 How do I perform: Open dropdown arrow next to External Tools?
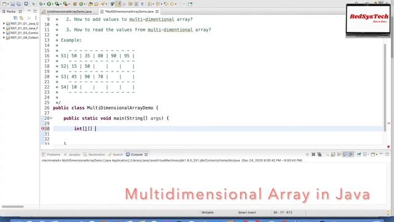tap(69, 4)
